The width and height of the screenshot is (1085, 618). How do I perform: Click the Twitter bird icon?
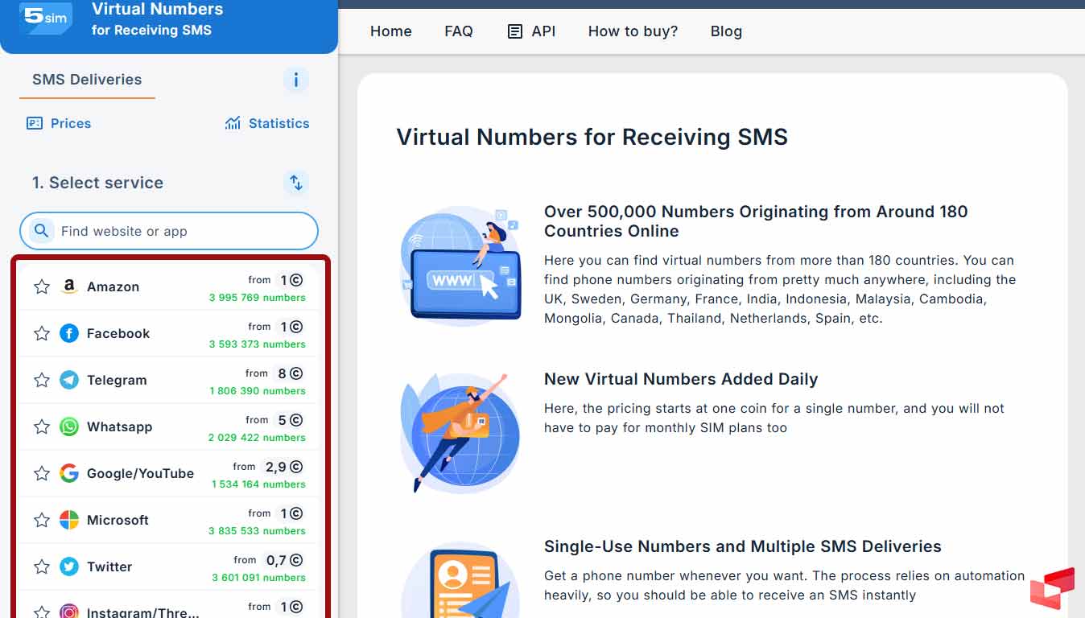click(69, 566)
